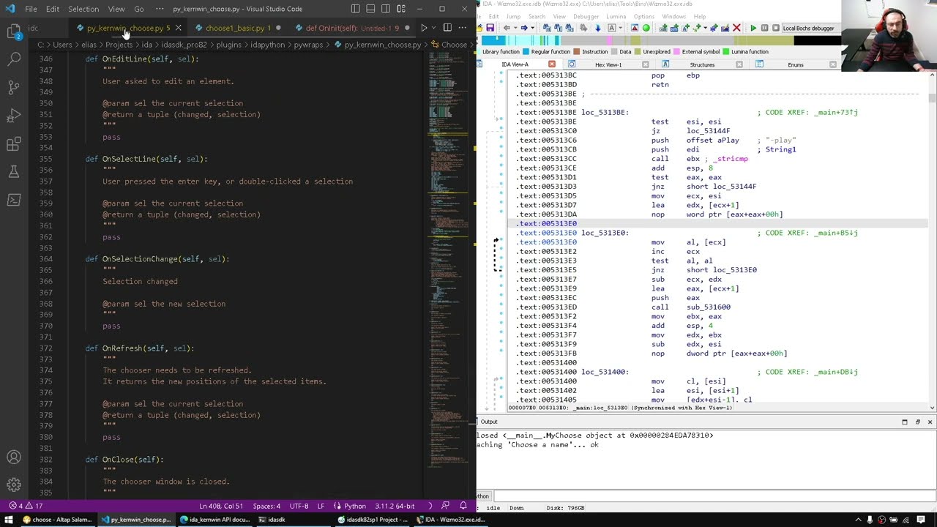Open the VS Code File menu

point(31,9)
